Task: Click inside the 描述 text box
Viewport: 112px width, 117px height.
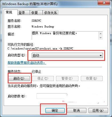Action: pos(65,35)
